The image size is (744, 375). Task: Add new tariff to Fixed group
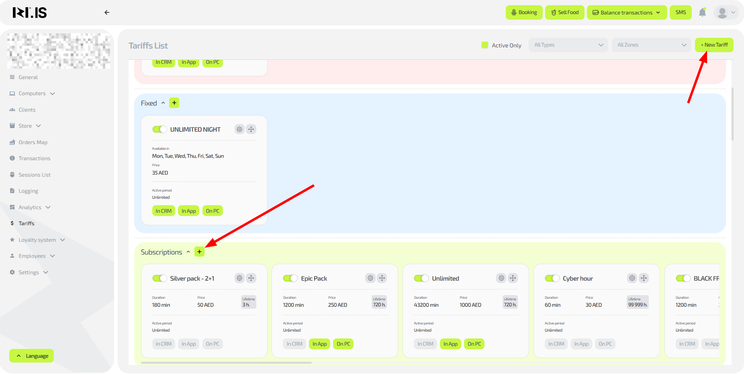click(x=174, y=103)
